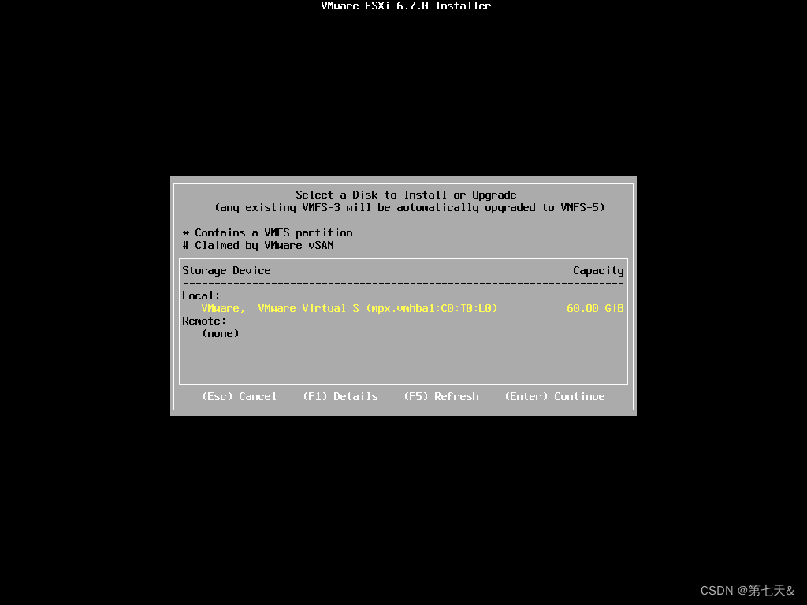Click the VMware ESXi 6.7.0 Installer title

(x=406, y=6)
